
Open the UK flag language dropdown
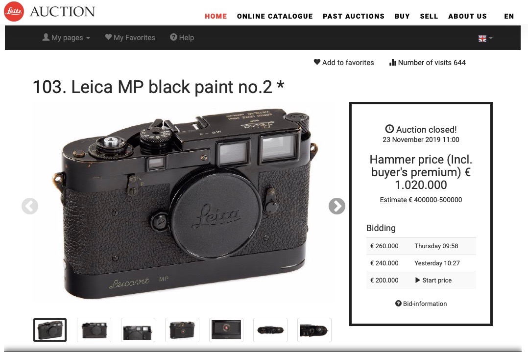[485, 38]
